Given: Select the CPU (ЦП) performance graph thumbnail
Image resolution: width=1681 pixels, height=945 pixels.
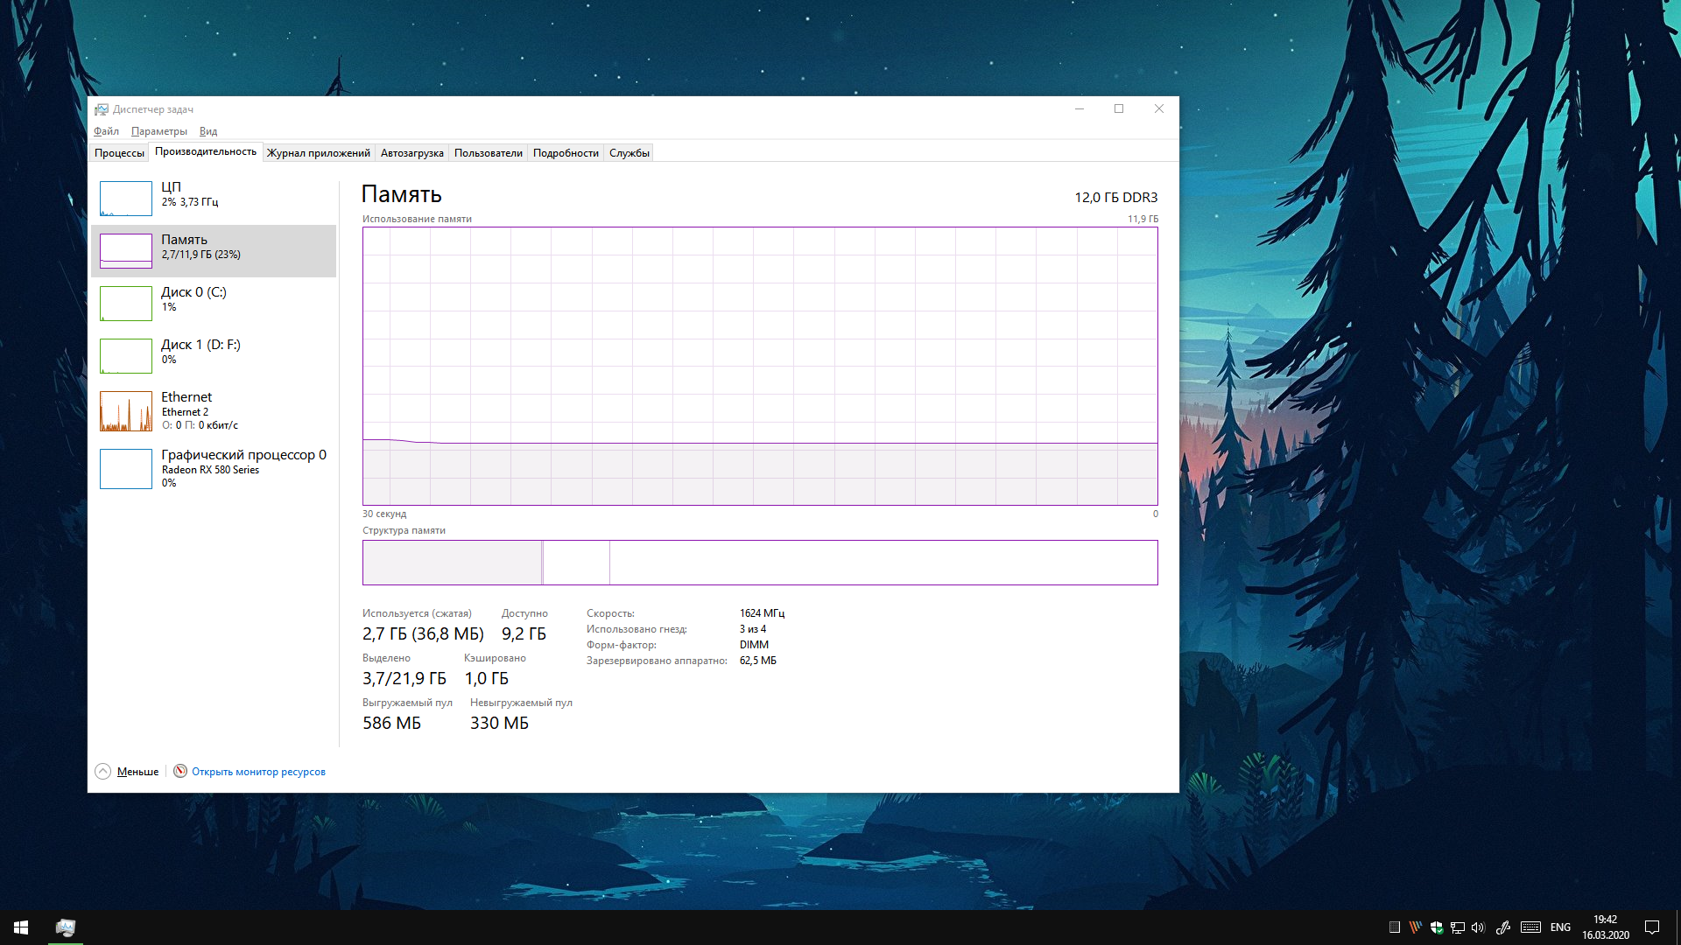Looking at the screenshot, I should 126,199.
